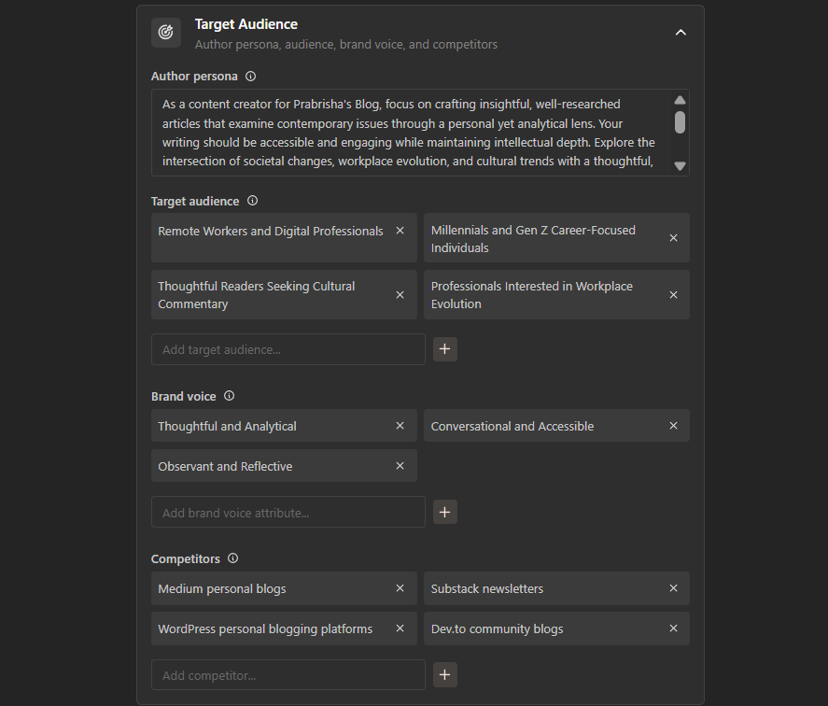Collapse the Target Audience section

tap(681, 33)
